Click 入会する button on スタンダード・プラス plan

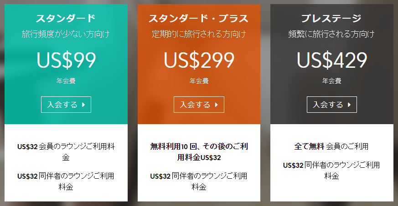199,105
